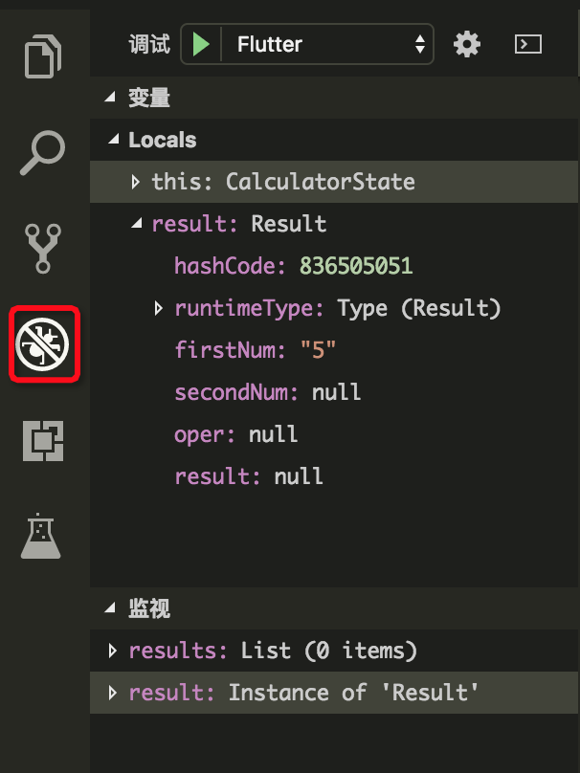This screenshot has height=773, width=580.
Task: Open the Test flask icon
Action: point(41,536)
